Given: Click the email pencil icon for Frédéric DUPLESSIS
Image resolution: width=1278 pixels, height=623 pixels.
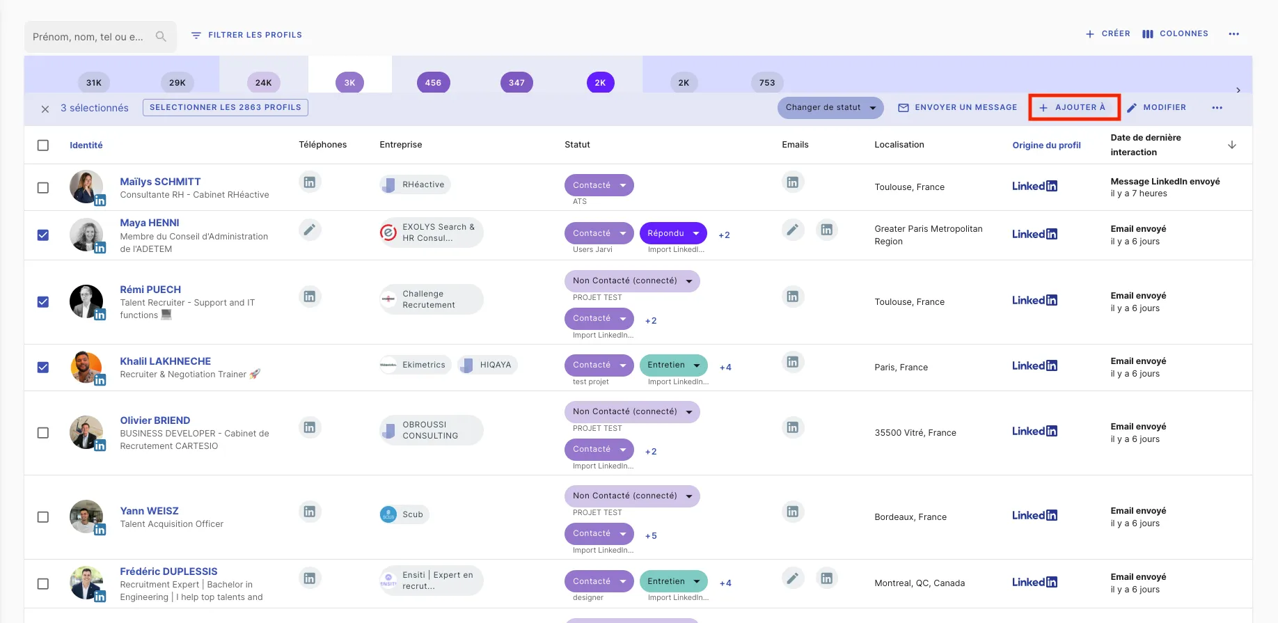Looking at the screenshot, I should point(792,578).
